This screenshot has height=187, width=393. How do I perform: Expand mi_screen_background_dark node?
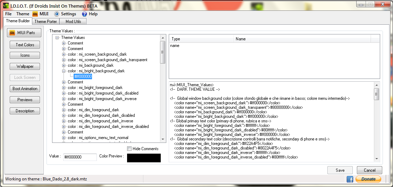pos(64,54)
